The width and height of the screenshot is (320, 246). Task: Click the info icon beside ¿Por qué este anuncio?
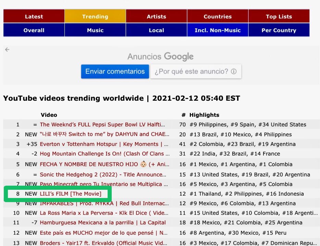(234, 72)
